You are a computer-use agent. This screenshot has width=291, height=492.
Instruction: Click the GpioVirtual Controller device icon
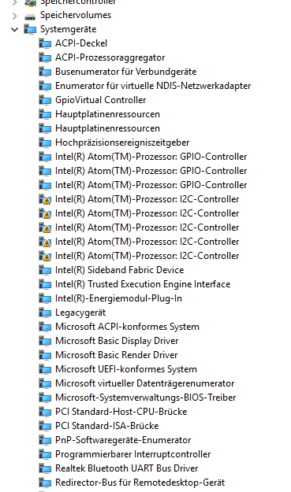(x=45, y=101)
